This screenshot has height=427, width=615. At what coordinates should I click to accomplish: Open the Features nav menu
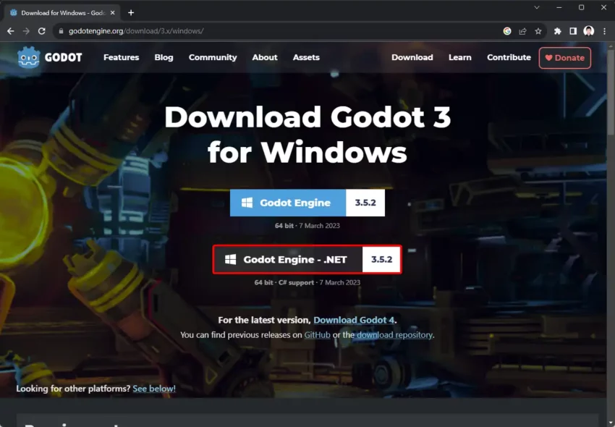[122, 57]
